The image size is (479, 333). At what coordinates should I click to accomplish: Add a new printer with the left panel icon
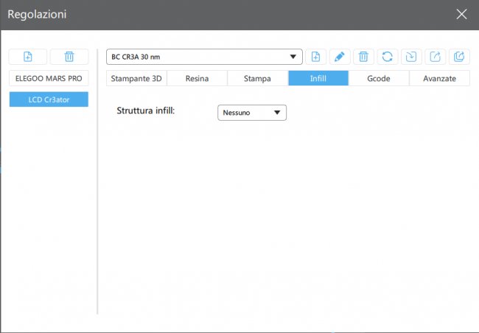[28, 57]
